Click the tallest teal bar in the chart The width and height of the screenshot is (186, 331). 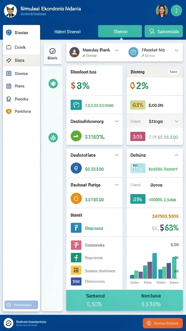pos(155,266)
